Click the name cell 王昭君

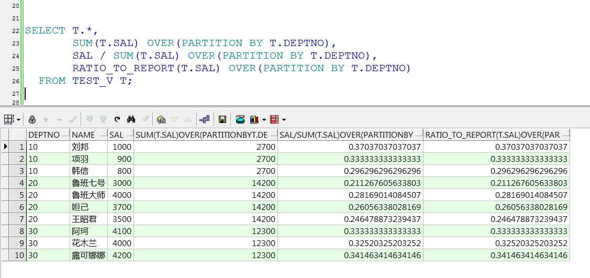pos(89,219)
